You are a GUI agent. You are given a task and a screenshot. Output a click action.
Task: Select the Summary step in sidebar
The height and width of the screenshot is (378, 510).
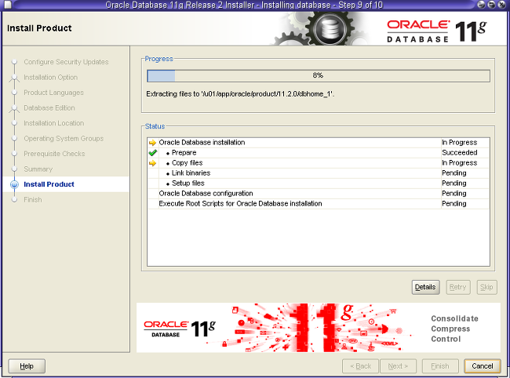38,169
